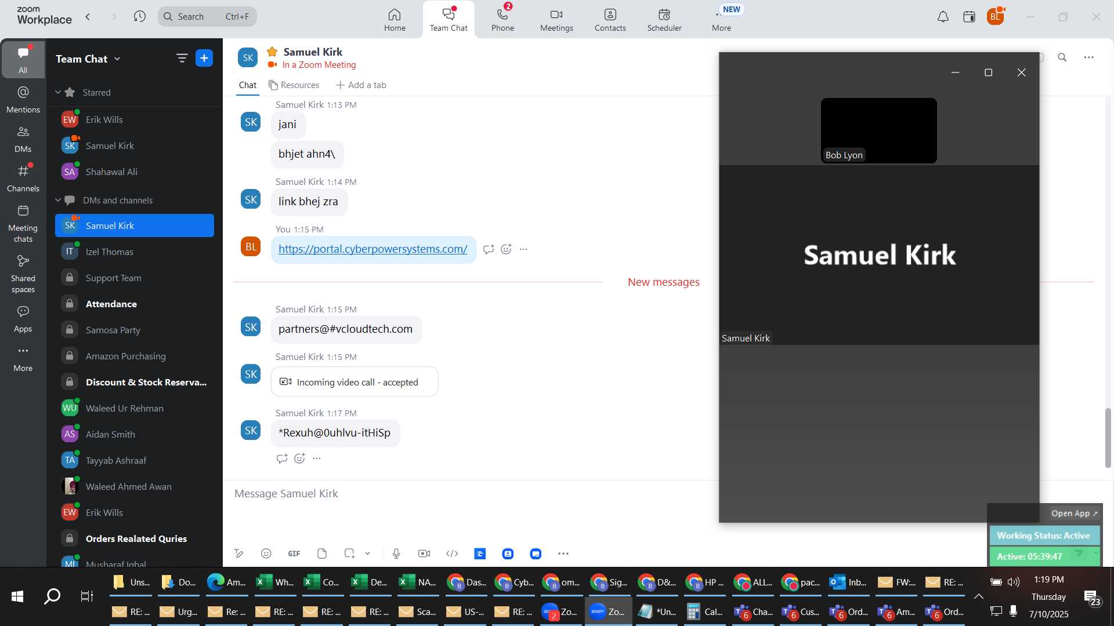This screenshot has height=626, width=1114.
Task: Expand the Team Chat dropdown chevron
Action: 117,59
